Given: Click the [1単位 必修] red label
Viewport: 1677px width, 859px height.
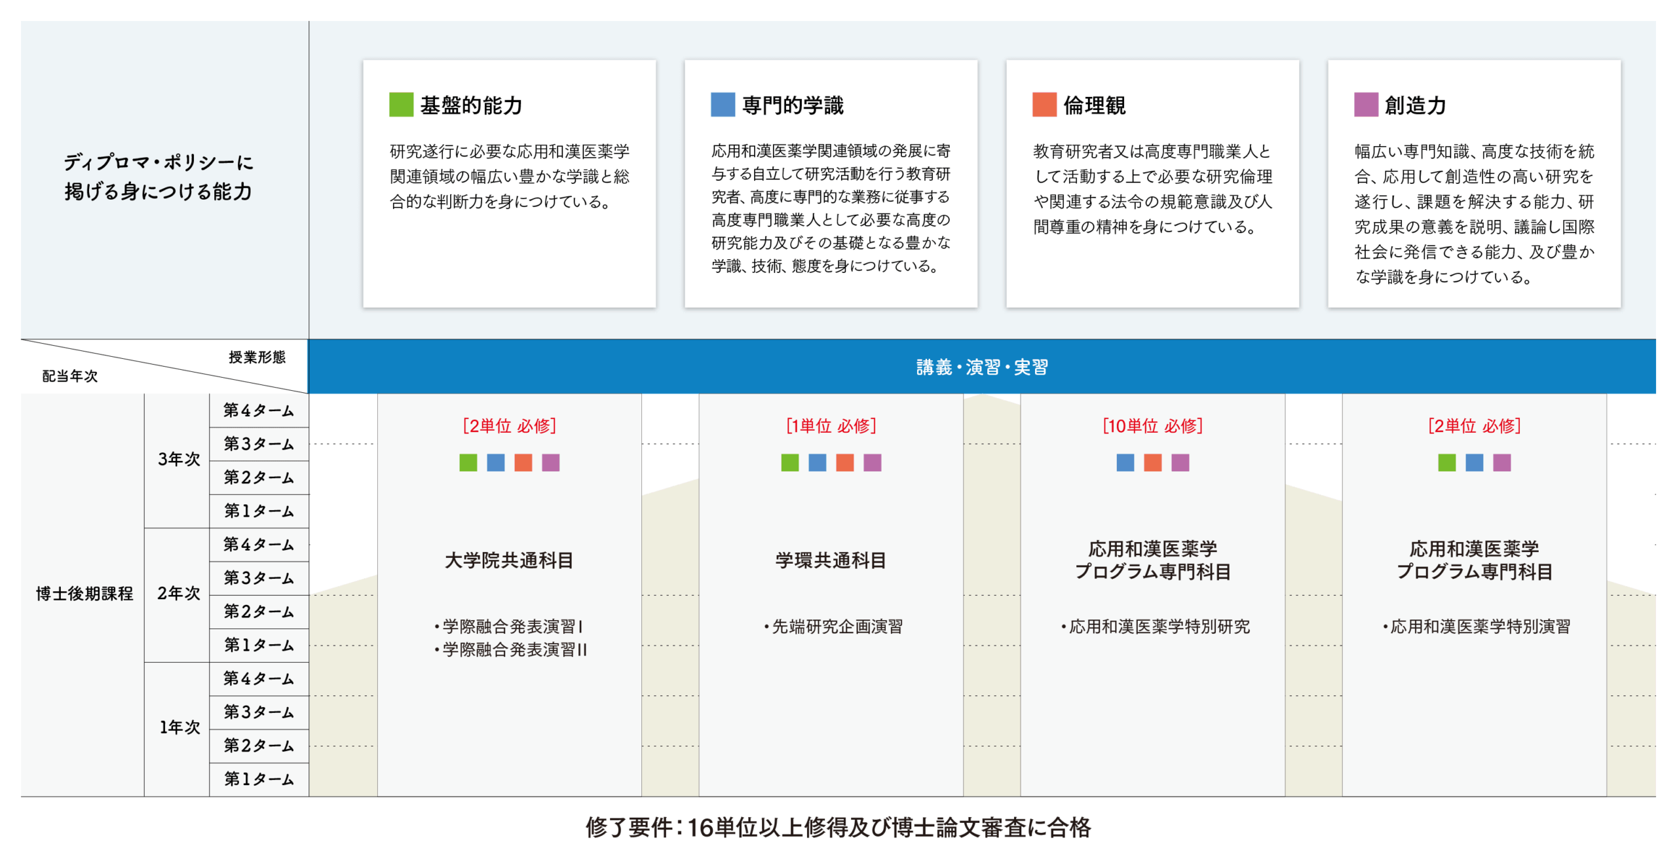Looking at the screenshot, I should pyautogui.click(x=831, y=426).
